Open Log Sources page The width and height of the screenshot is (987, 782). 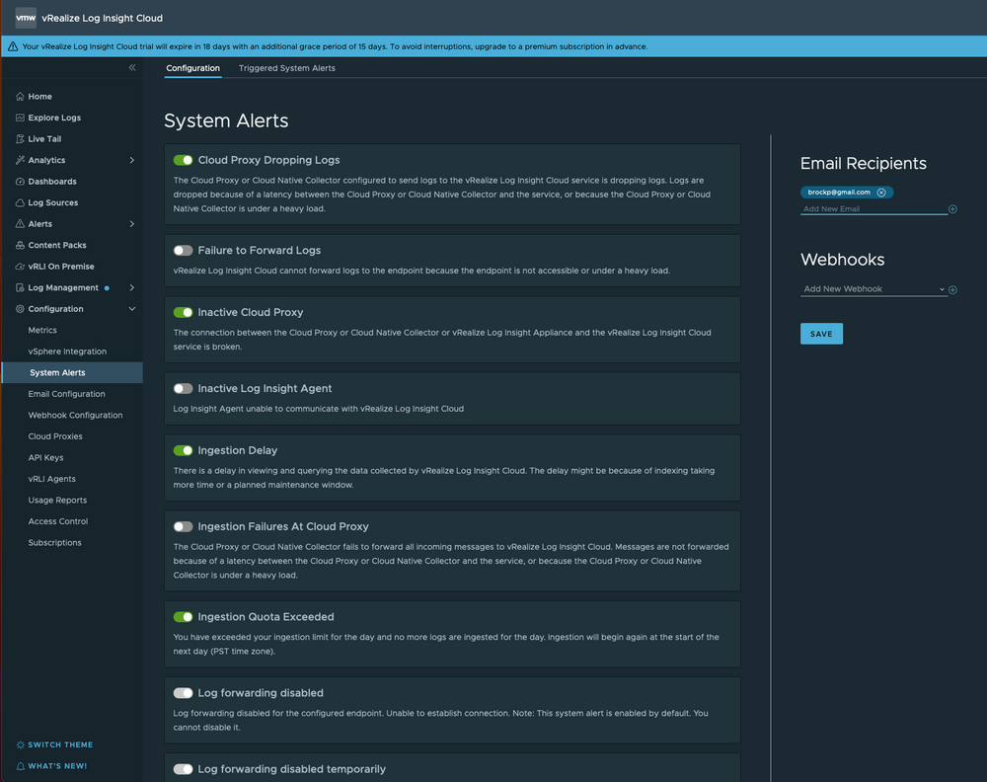click(53, 202)
